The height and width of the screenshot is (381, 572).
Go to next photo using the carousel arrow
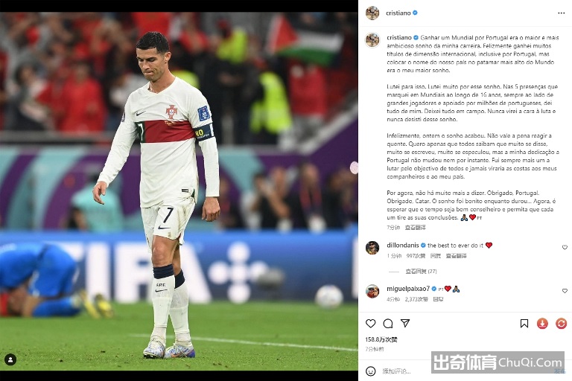(354, 167)
